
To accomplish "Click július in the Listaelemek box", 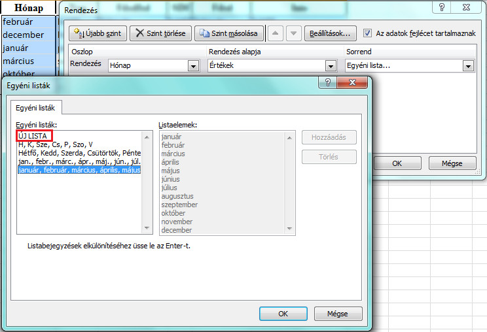I will click(170, 188).
